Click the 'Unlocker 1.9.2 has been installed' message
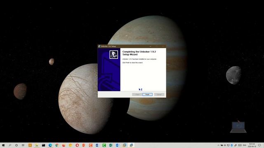The height and width of the screenshot is (148, 264). coord(139,59)
